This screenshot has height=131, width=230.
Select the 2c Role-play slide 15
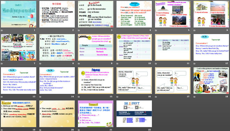(95, 81)
